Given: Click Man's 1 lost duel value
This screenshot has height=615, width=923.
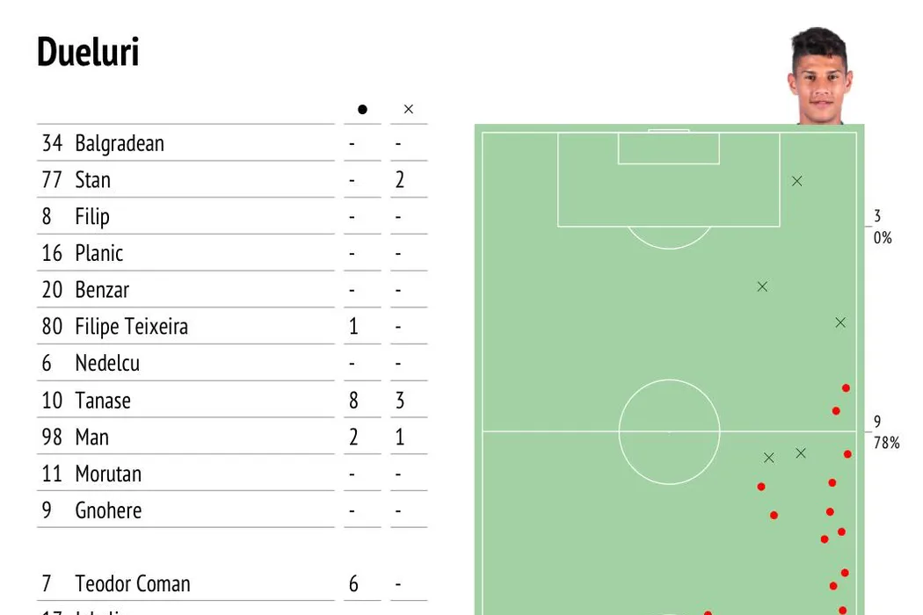Looking at the screenshot, I should tap(400, 438).
